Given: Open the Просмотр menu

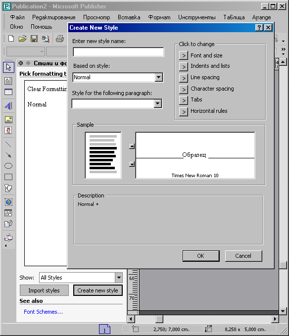Looking at the screenshot, I should 96,17.
